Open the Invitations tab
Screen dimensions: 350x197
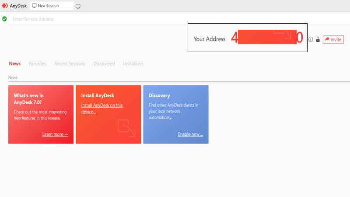click(133, 63)
